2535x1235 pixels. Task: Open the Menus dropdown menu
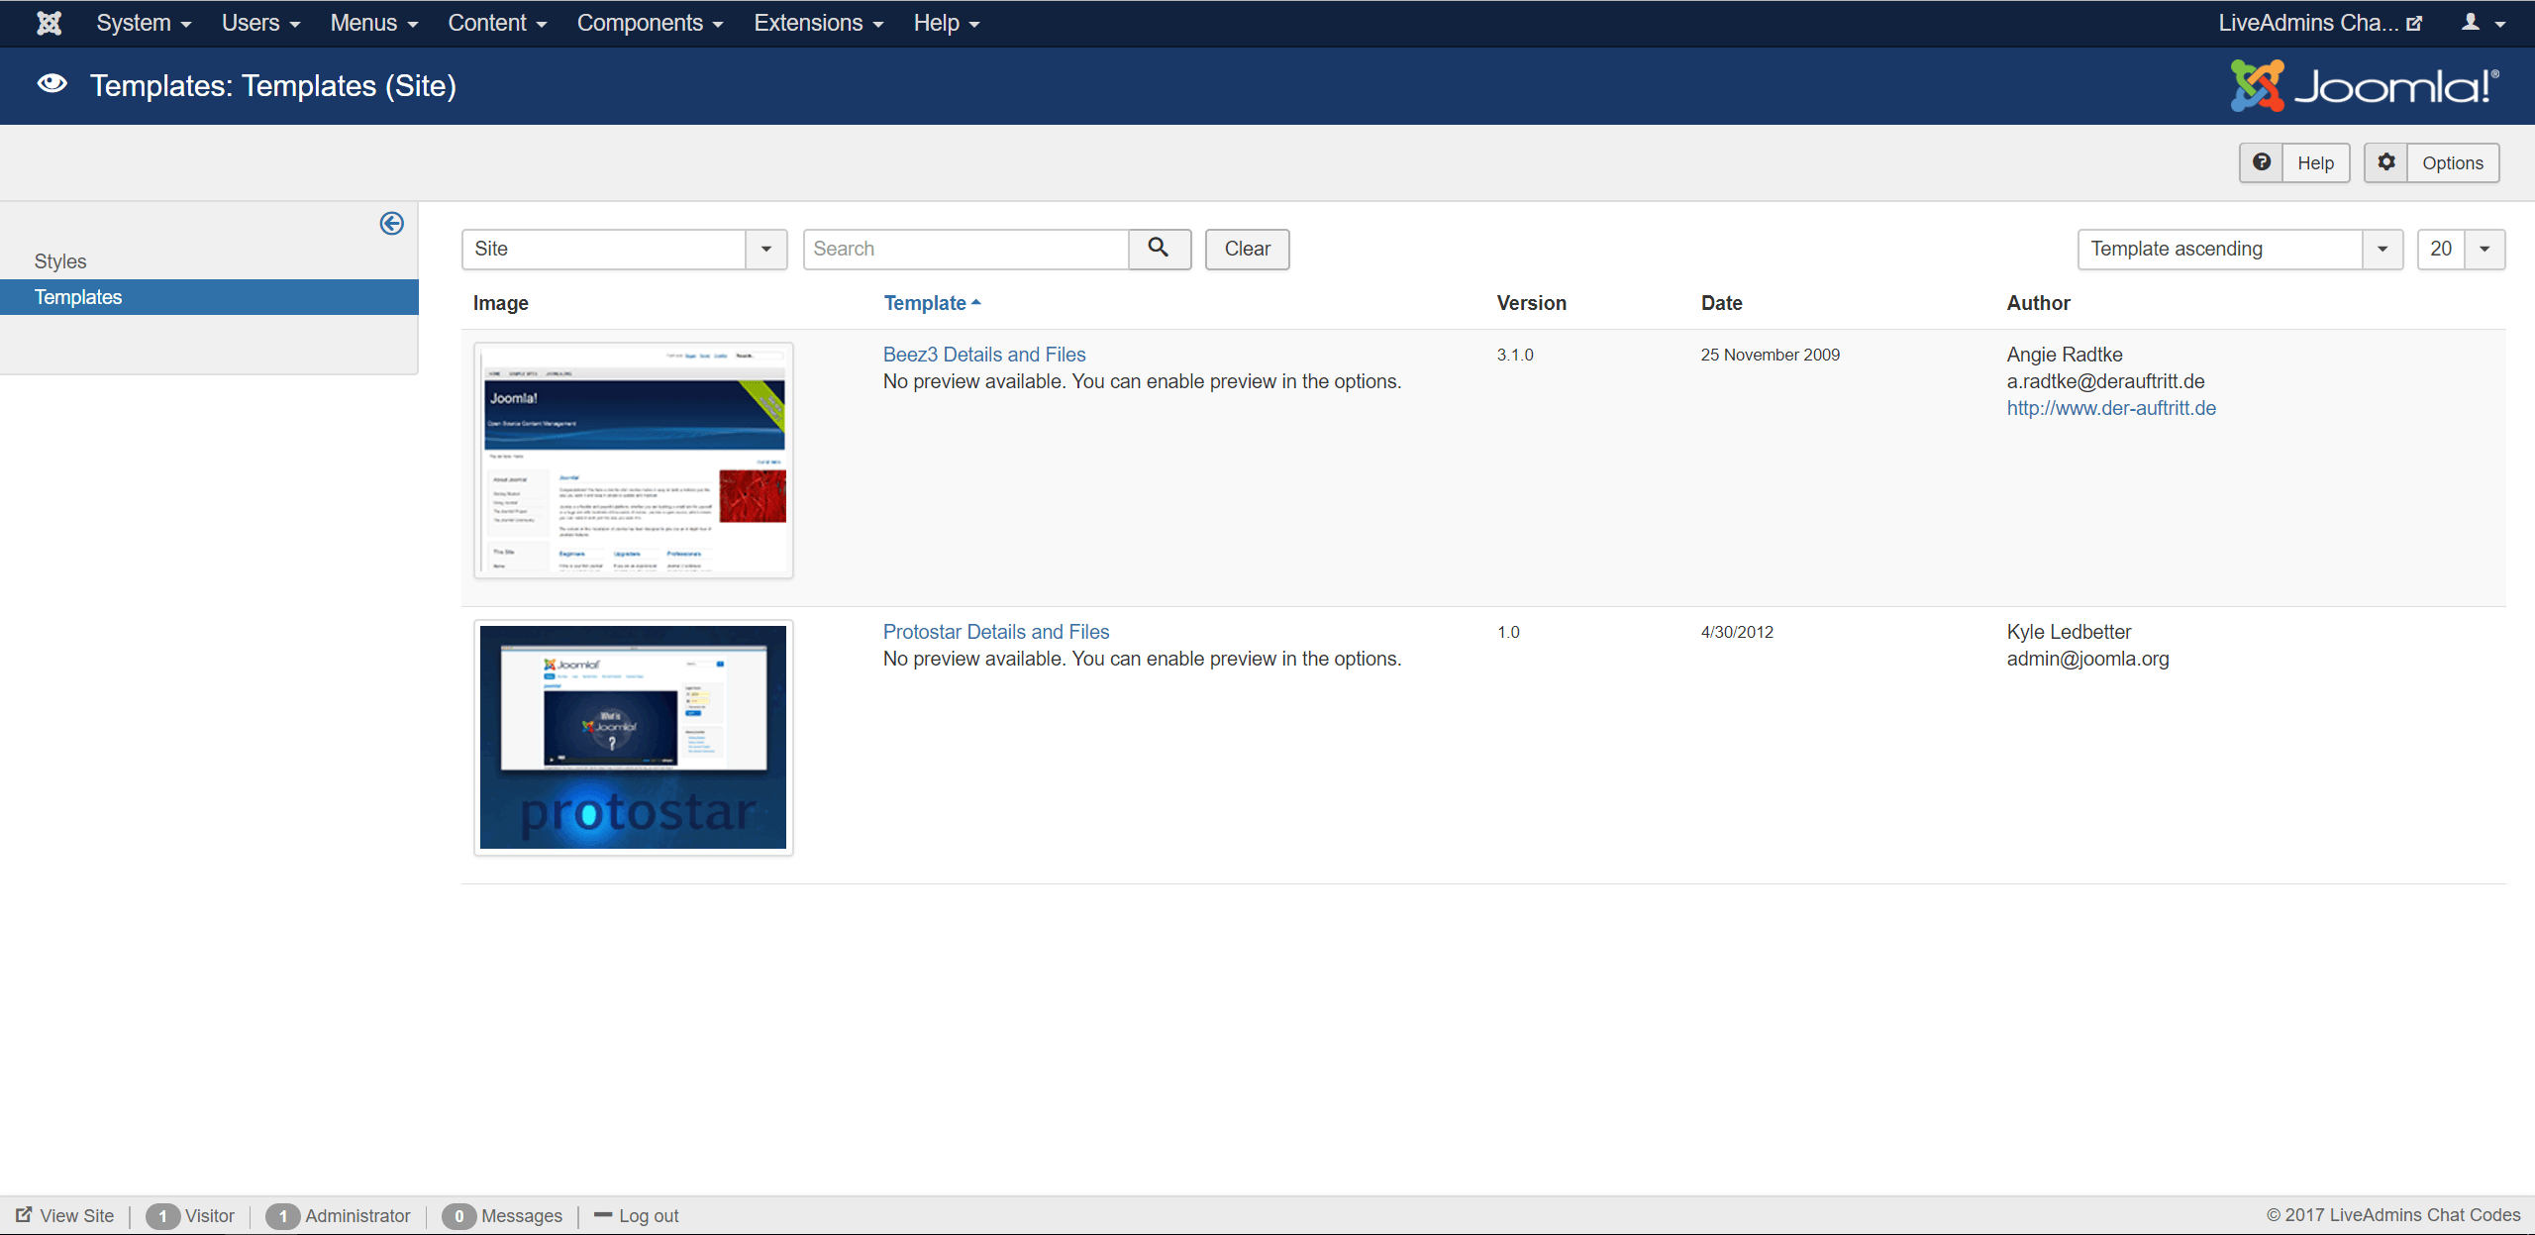tap(373, 23)
